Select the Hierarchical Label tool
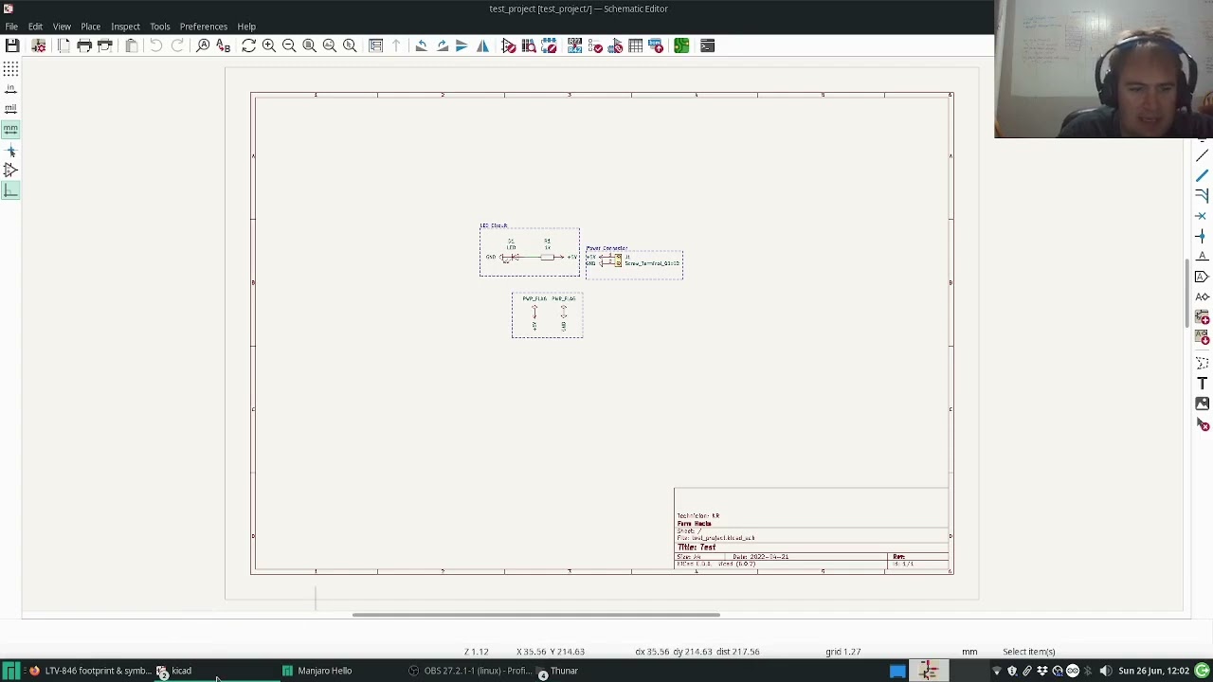Screen dimensions: 1213x682 click(x=1202, y=296)
